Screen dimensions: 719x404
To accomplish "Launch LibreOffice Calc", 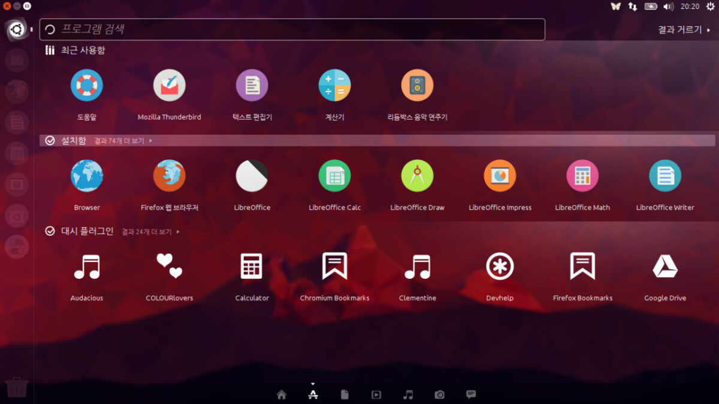I will coord(335,176).
